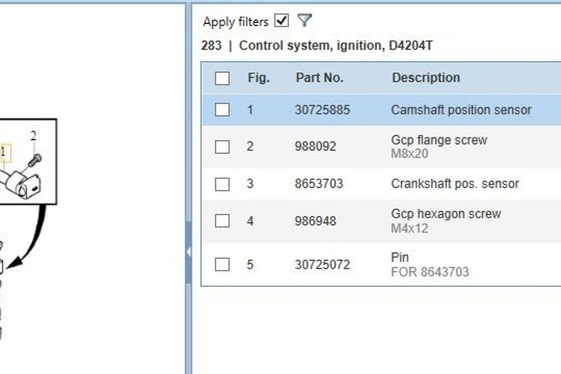Click part number 8653703
Screen dimensions: 561x374
click(x=319, y=184)
